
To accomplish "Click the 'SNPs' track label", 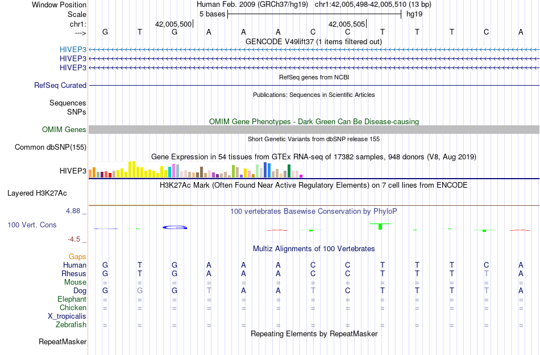I will [x=77, y=112].
